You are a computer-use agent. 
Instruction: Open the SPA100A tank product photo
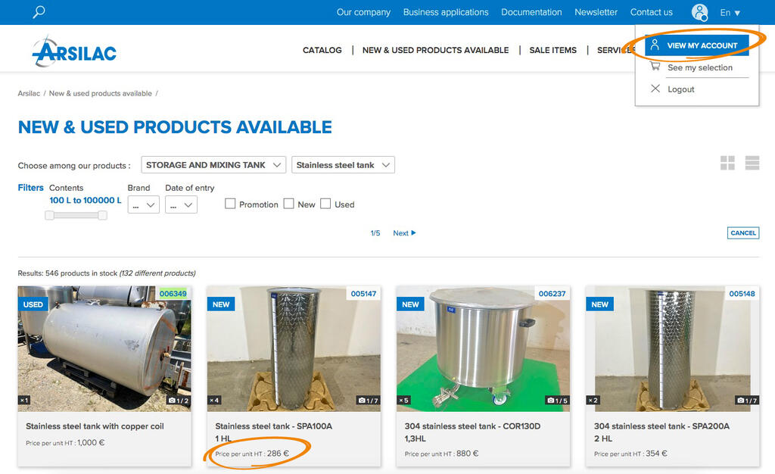click(294, 348)
